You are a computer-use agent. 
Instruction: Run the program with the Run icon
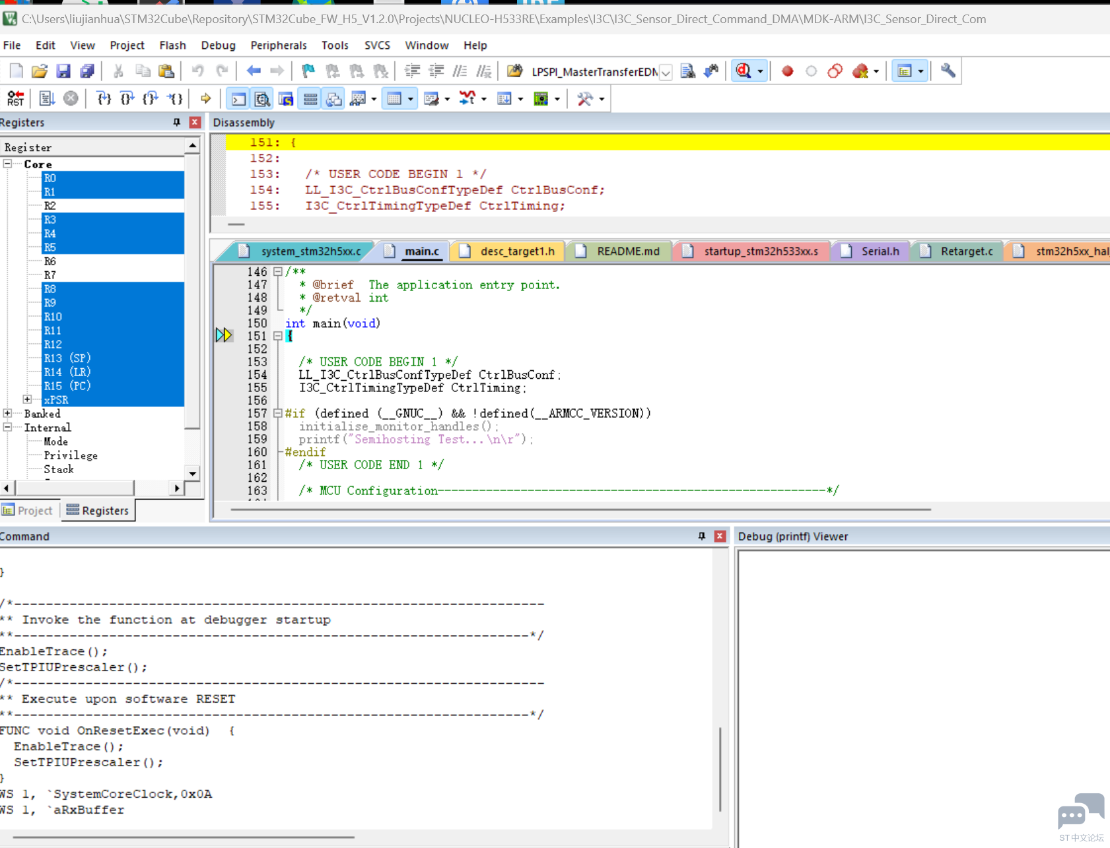coord(46,98)
